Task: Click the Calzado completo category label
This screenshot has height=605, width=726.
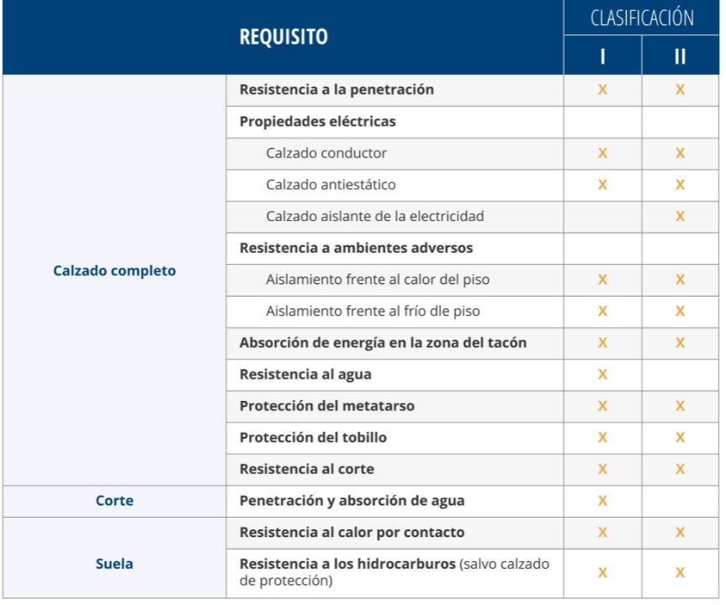Action: (x=114, y=271)
